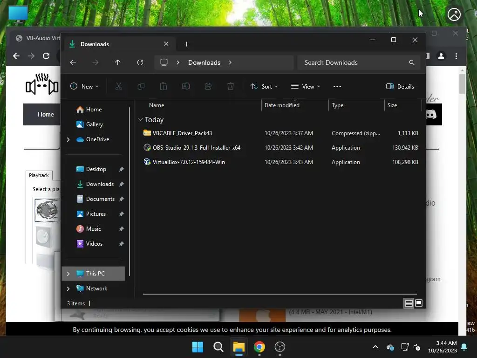
Task: Show hidden system tray icons
Action: coord(375,347)
